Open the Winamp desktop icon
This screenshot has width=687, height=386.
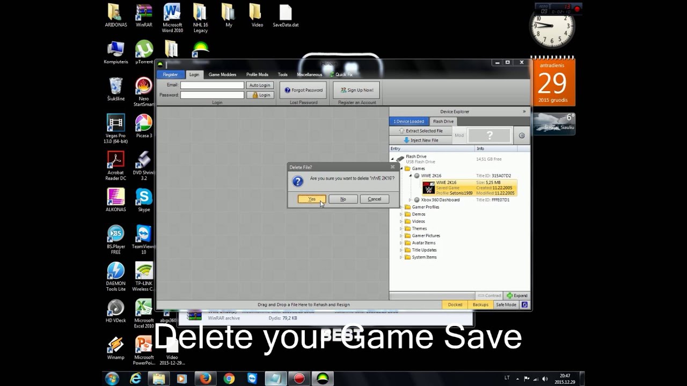click(x=115, y=347)
